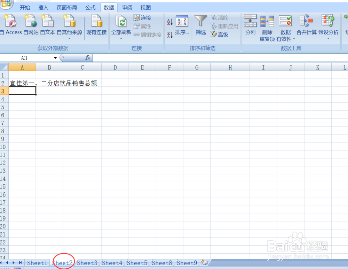Switch to Sheet9 worksheet tab

[x=187, y=263]
